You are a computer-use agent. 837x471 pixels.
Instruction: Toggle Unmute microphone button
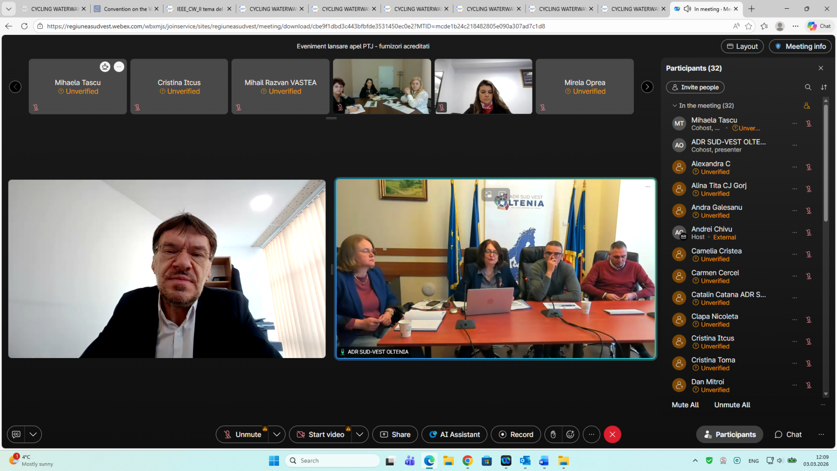(x=242, y=434)
